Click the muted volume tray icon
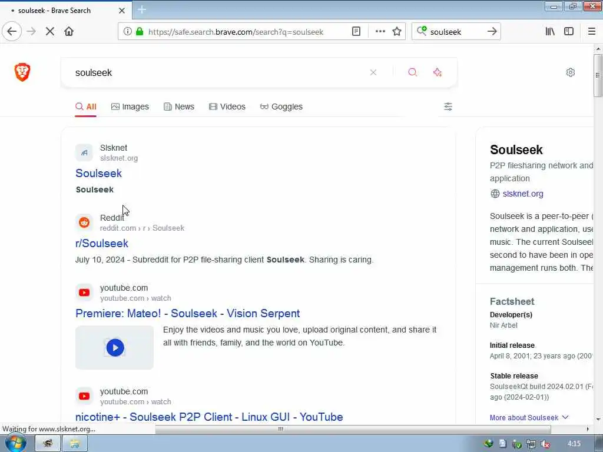The width and height of the screenshot is (603, 452). 545,444
